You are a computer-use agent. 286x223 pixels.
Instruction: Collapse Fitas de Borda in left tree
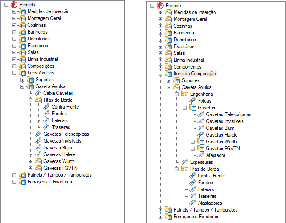click(30, 100)
